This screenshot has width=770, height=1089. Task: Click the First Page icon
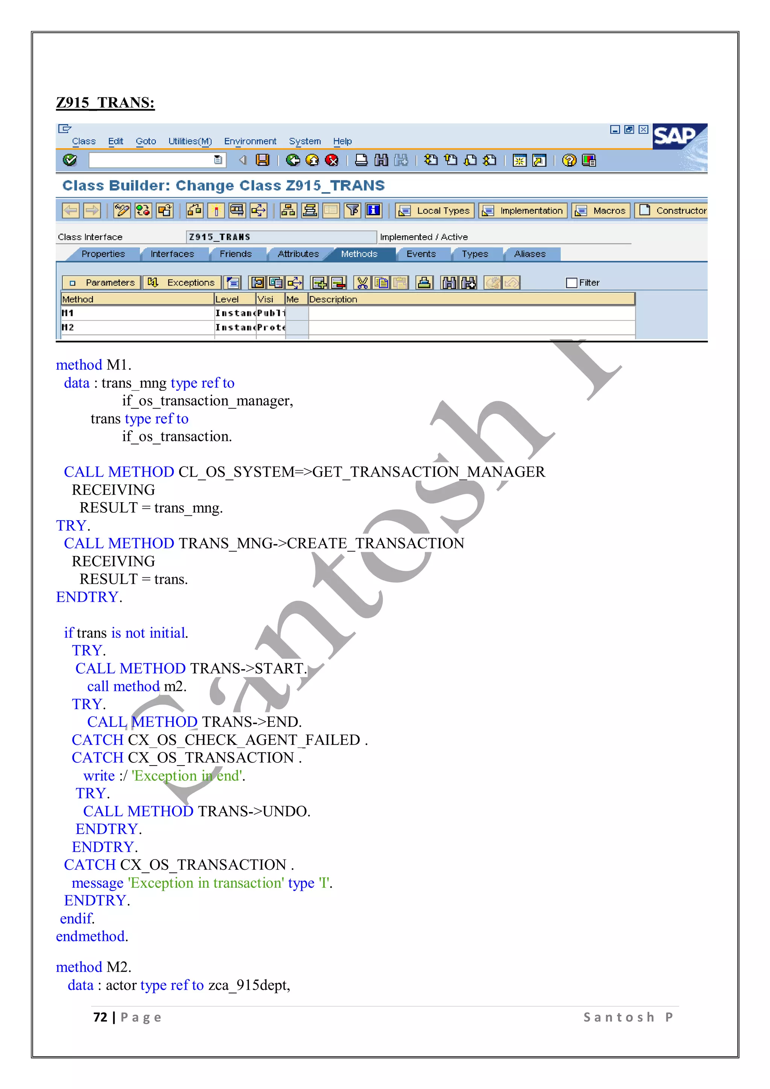tap(430, 160)
